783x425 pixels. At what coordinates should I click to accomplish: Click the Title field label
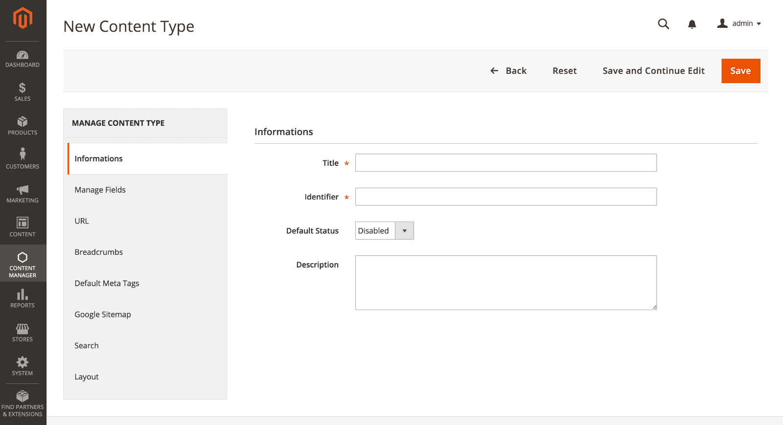click(x=330, y=163)
